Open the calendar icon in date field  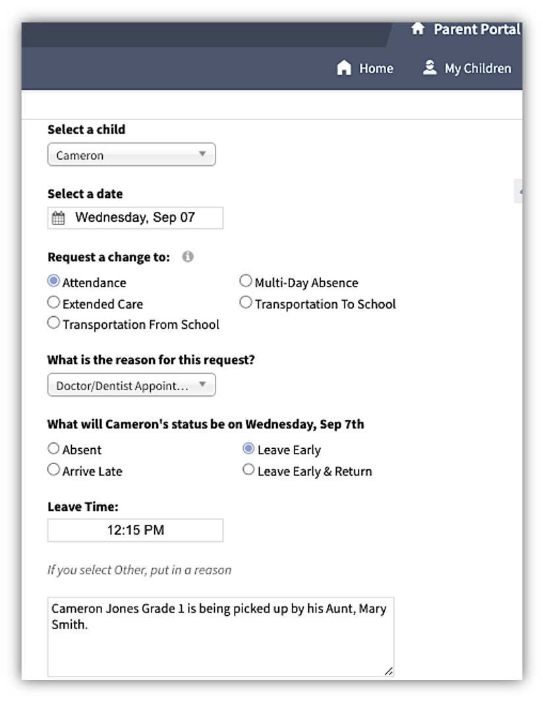pos(59,218)
